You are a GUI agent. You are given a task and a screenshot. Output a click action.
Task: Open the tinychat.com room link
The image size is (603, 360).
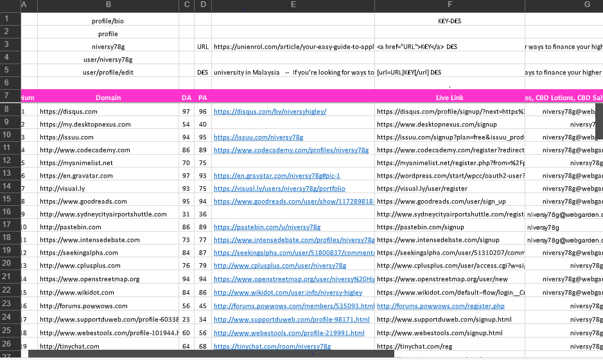pos(272,347)
